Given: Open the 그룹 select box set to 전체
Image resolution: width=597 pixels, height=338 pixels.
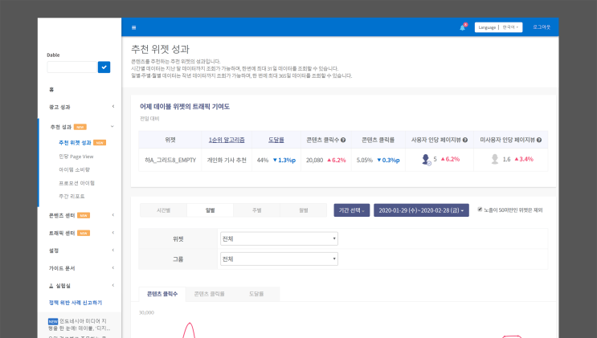Looking at the screenshot, I should (x=279, y=259).
